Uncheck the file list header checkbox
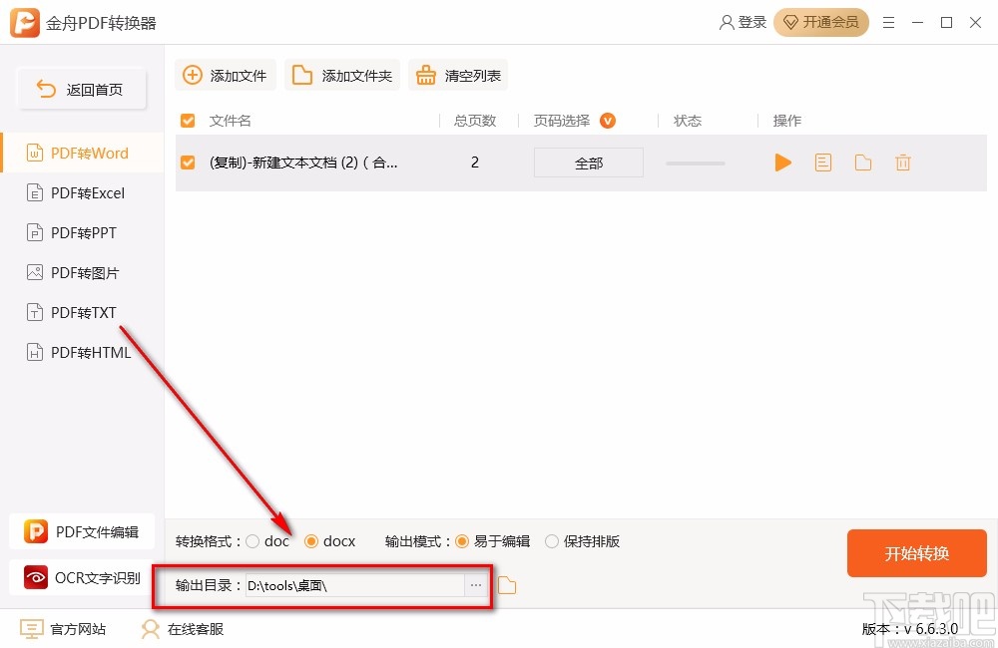The image size is (998, 648). click(x=187, y=120)
